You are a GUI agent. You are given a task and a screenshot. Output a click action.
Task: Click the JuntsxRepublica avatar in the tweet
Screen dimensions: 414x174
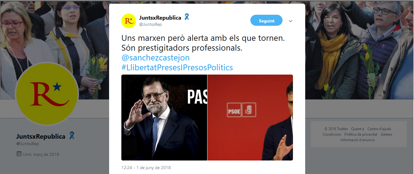129,21
